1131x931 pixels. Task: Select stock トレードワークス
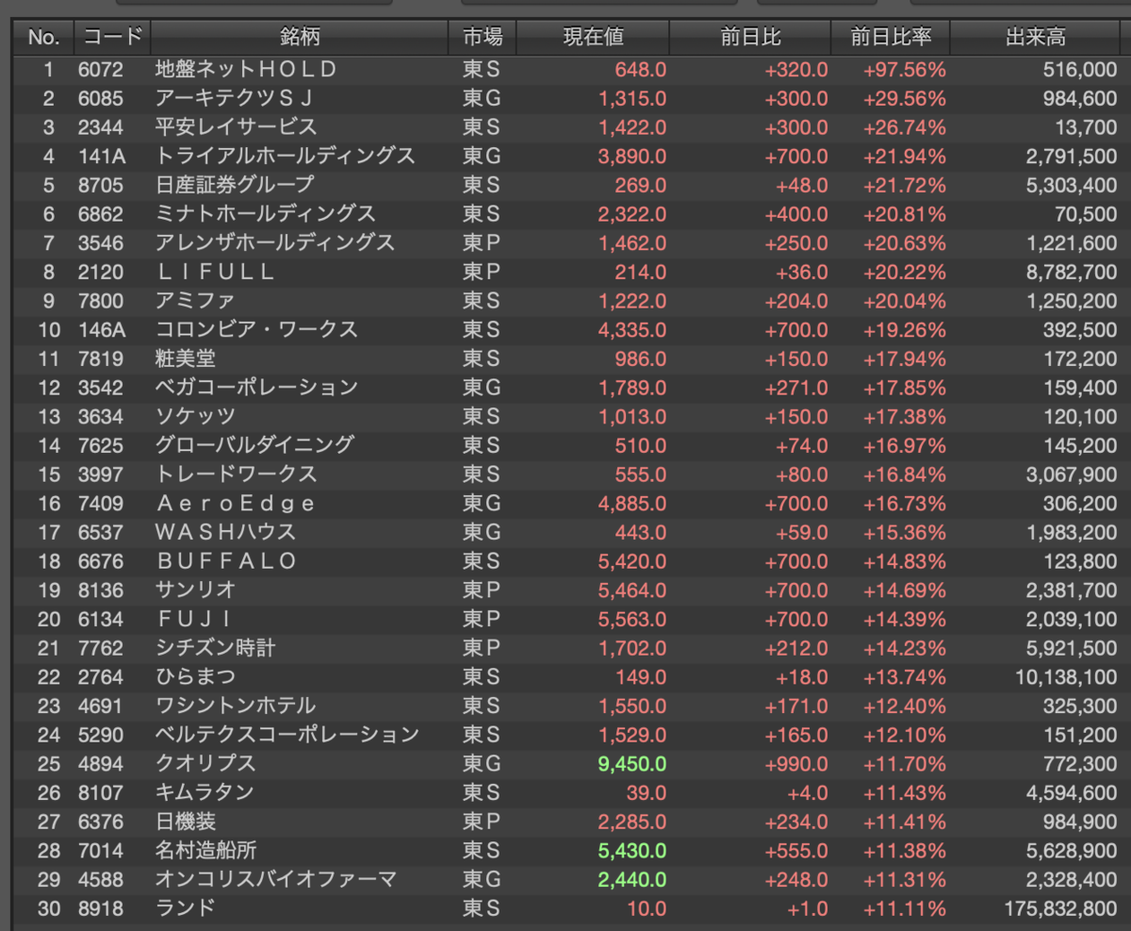[x=236, y=474]
